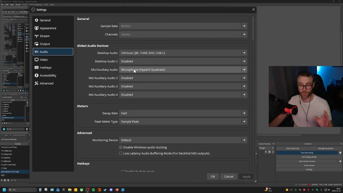
Task: Open the Mic/Auxiliary Audio 3 dropdown
Action: pyautogui.click(x=183, y=86)
